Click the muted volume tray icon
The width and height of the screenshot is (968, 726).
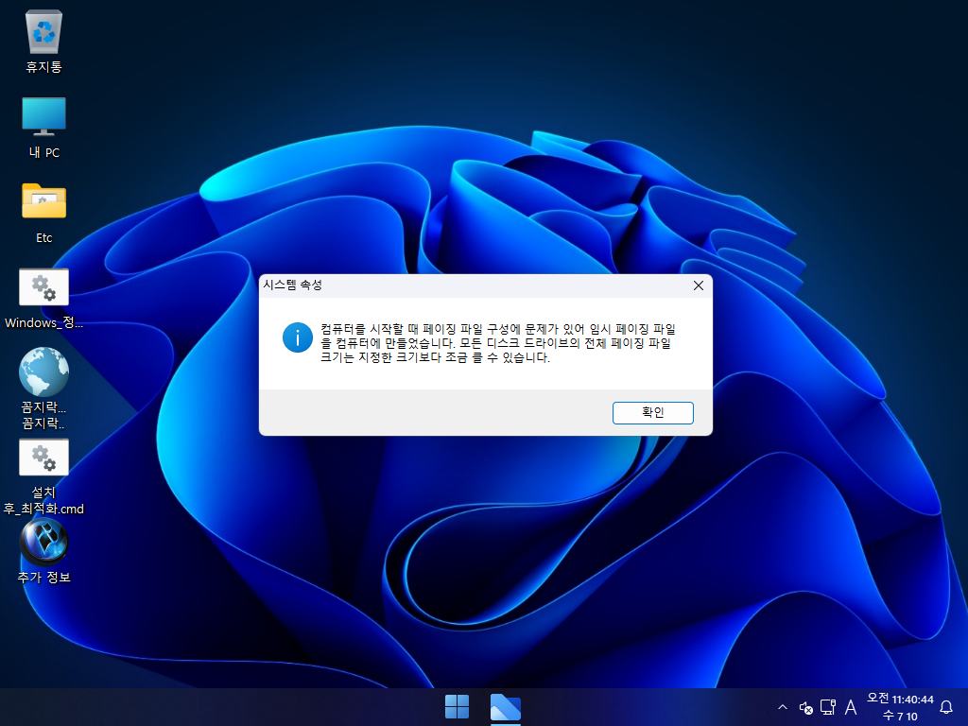pos(805,707)
